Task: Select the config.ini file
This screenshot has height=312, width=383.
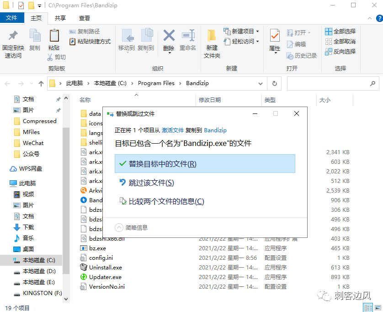Action: [x=97, y=258]
